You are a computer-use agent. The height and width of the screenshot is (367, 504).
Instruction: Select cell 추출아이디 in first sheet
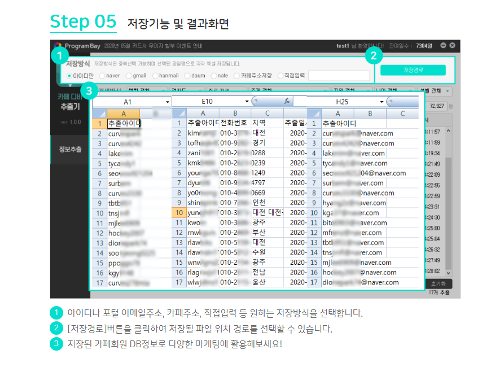[x=123, y=123]
